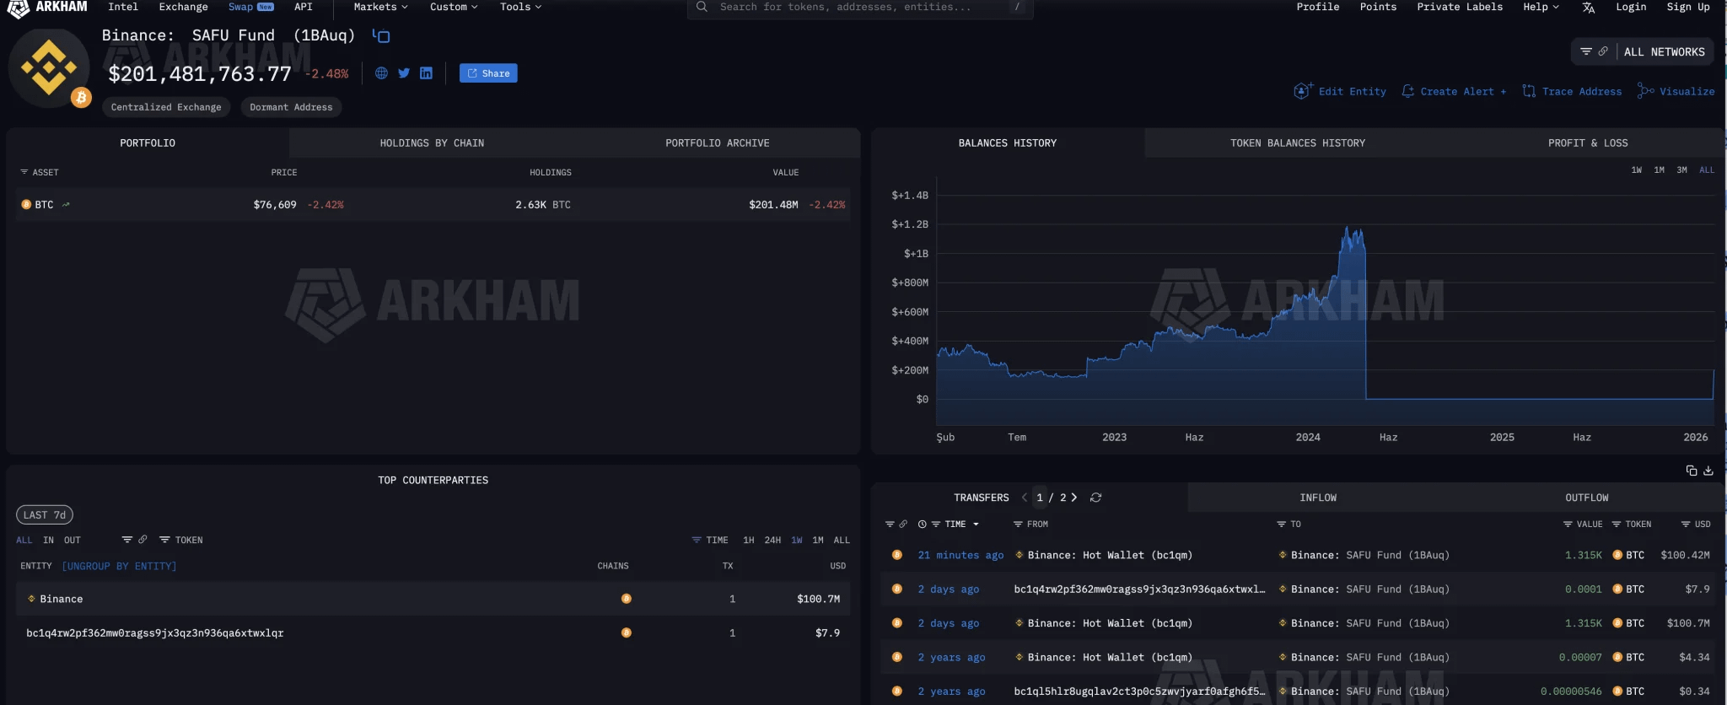Set the balances chart range to ALL
1727x705 pixels.
click(1707, 170)
